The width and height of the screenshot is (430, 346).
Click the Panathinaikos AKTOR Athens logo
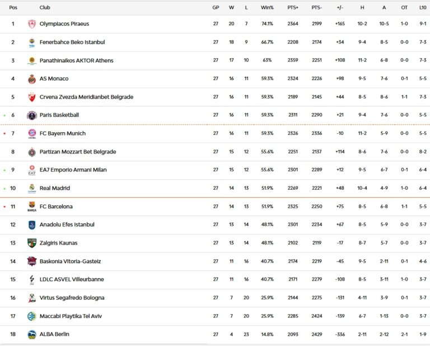pyautogui.click(x=32, y=60)
